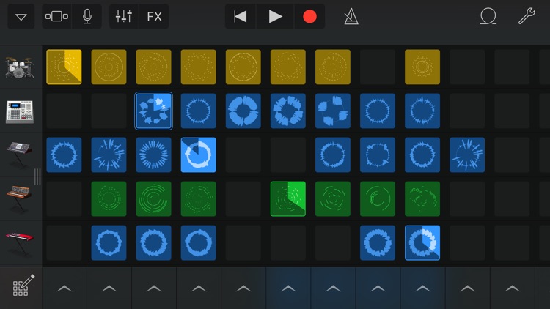Start red keyboard loop in eighth column
The height and width of the screenshot is (309, 550).
click(378, 243)
